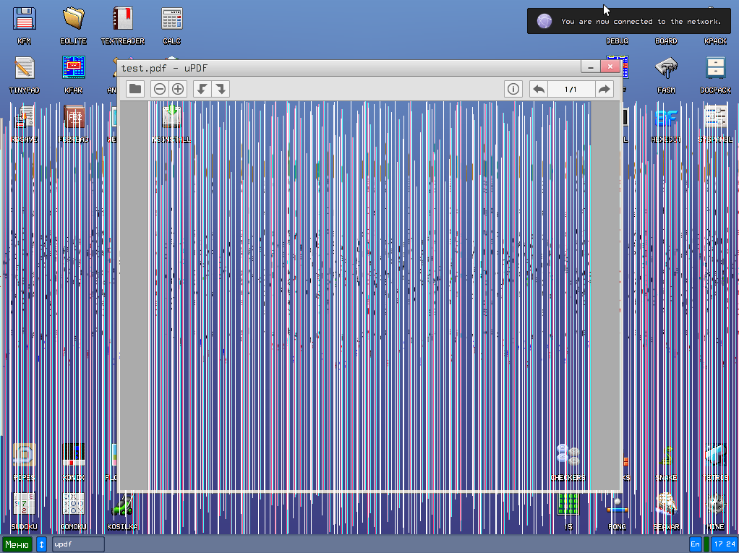Minimize the uPDF window
Screen dimensions: 739x553
(x=591, y=67)
